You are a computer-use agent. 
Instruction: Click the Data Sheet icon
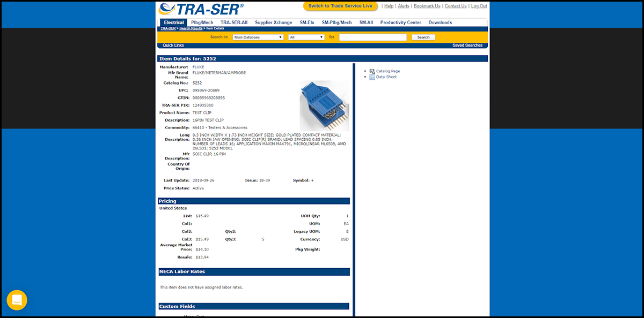point(372,77)
